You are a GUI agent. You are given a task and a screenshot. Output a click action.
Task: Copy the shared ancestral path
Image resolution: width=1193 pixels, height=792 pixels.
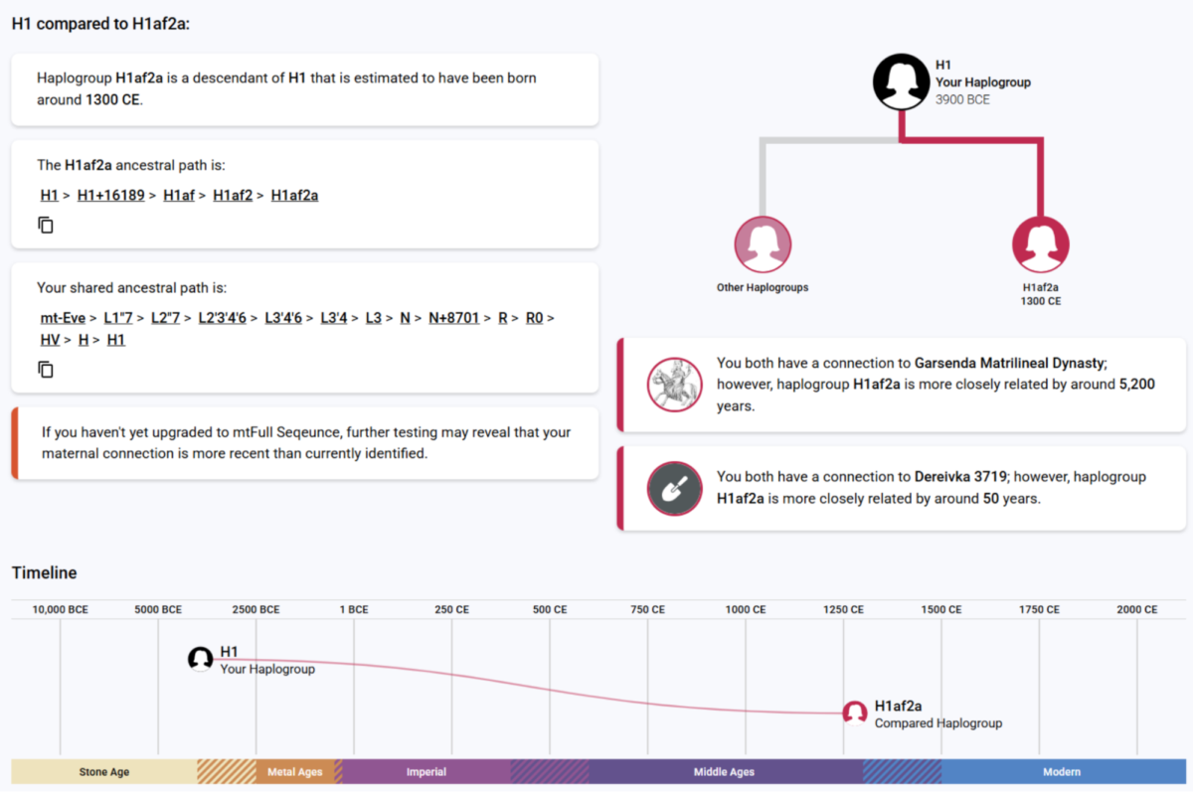[46, 370]
